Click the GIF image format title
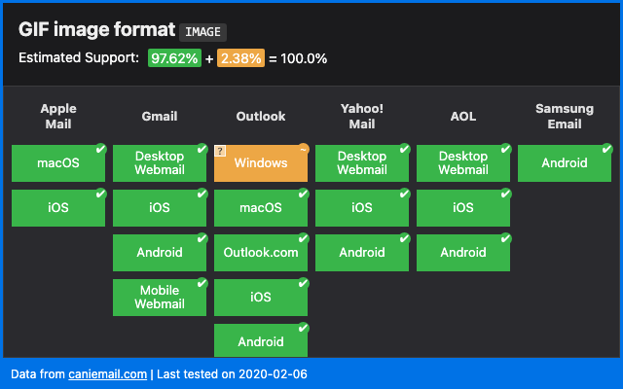The height and width of the screenshot is (389, 623). 97,30
